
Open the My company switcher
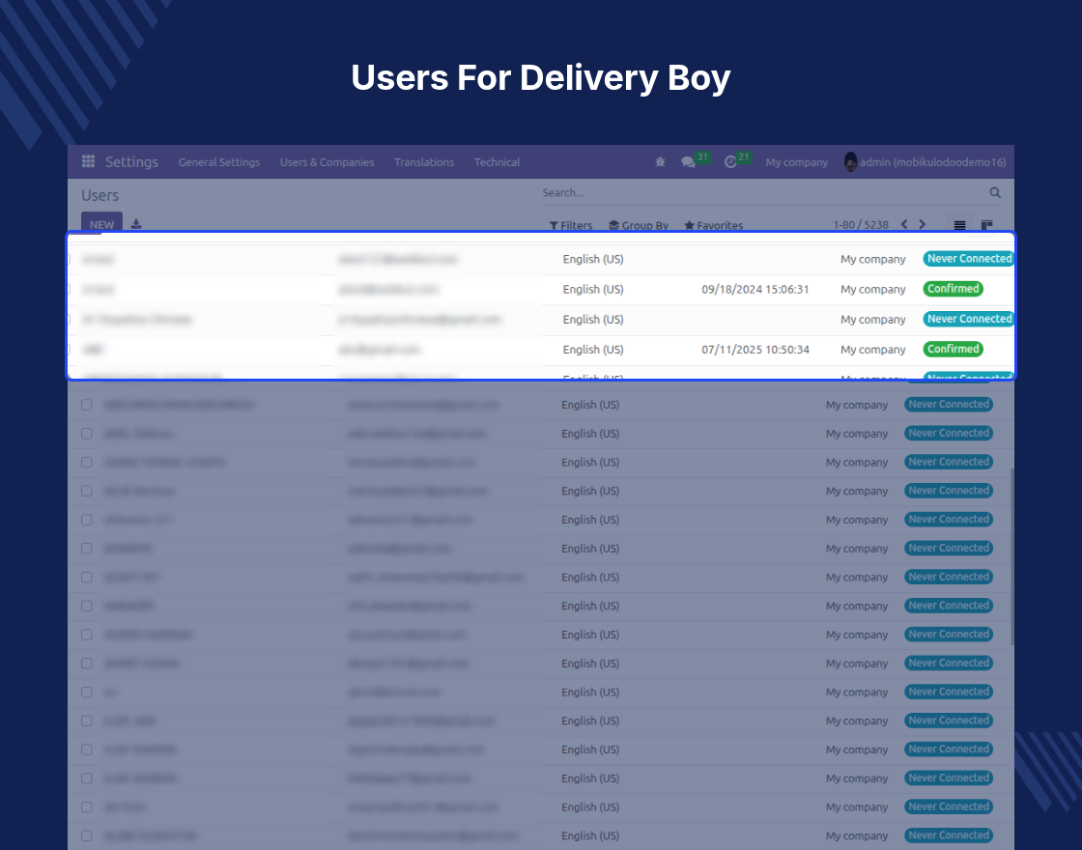click(796, 162)
